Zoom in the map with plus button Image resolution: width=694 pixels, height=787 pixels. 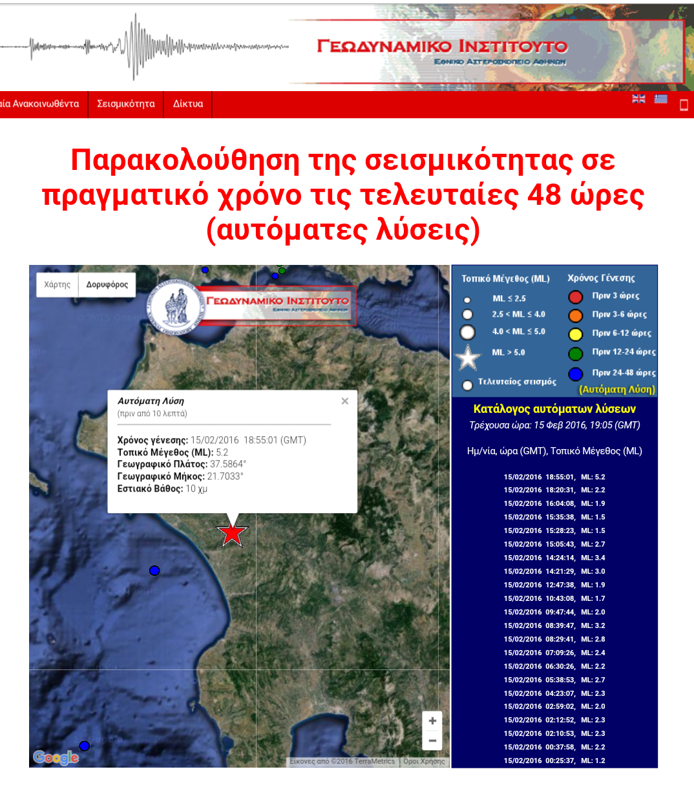(432, 721)
